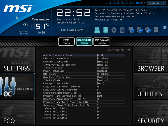Screen dimensions: 168x126
Task: Edit Secondary Plane Turbo Power Limit value
Action: tap(97, 105)
